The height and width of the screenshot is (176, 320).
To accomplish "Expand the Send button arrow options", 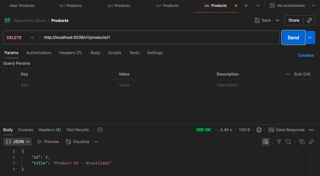I will 310,37.
